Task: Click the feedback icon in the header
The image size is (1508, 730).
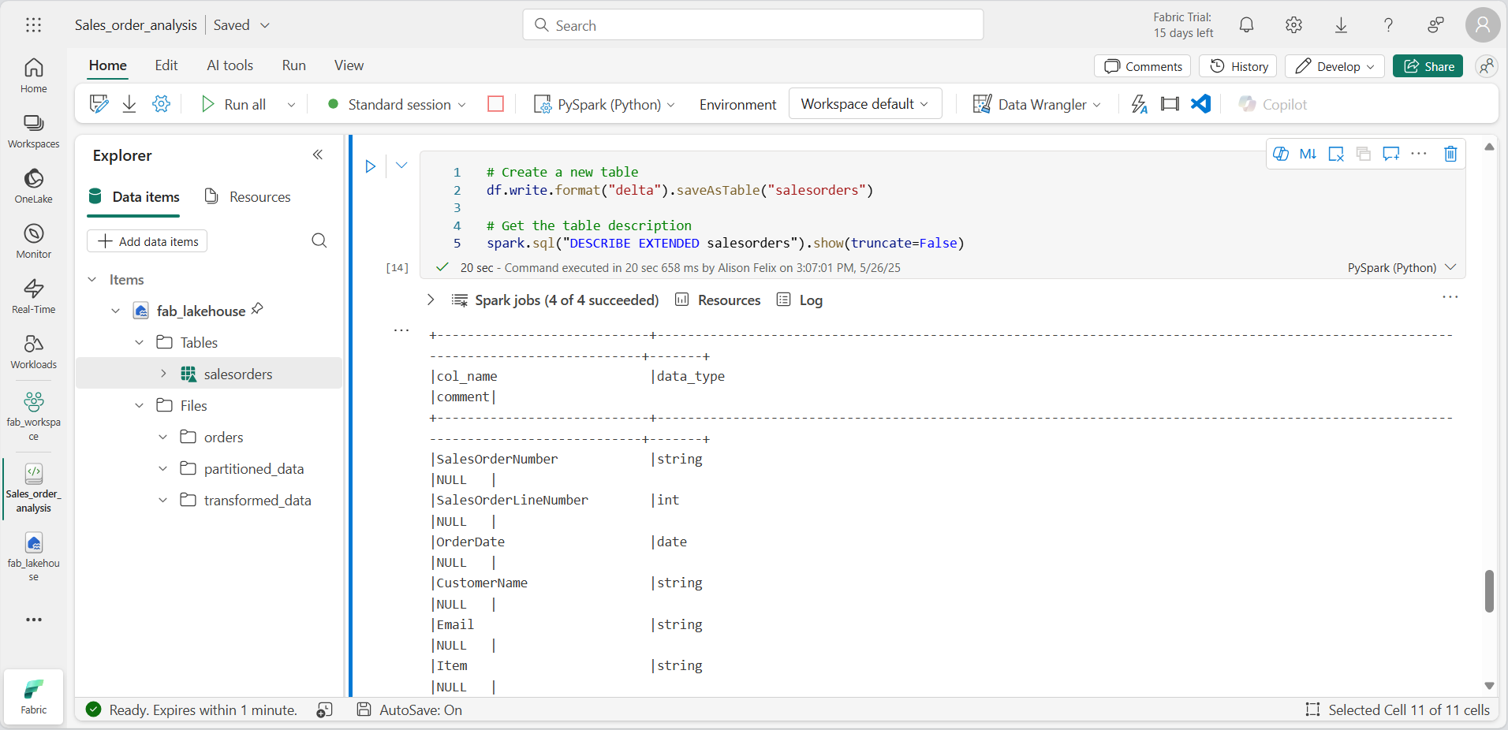Action: click(x=1435, y=25)
